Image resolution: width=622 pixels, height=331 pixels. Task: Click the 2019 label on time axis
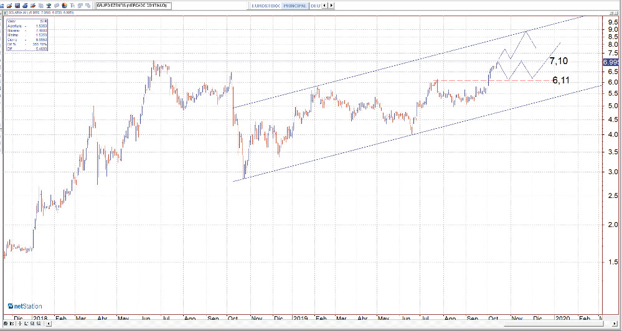[x=301, y=318]
